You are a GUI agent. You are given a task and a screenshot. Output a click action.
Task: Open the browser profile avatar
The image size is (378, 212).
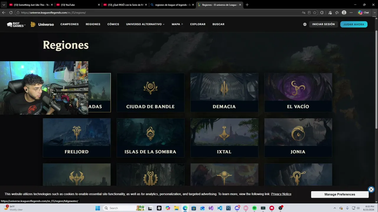[x=344, y=13]
